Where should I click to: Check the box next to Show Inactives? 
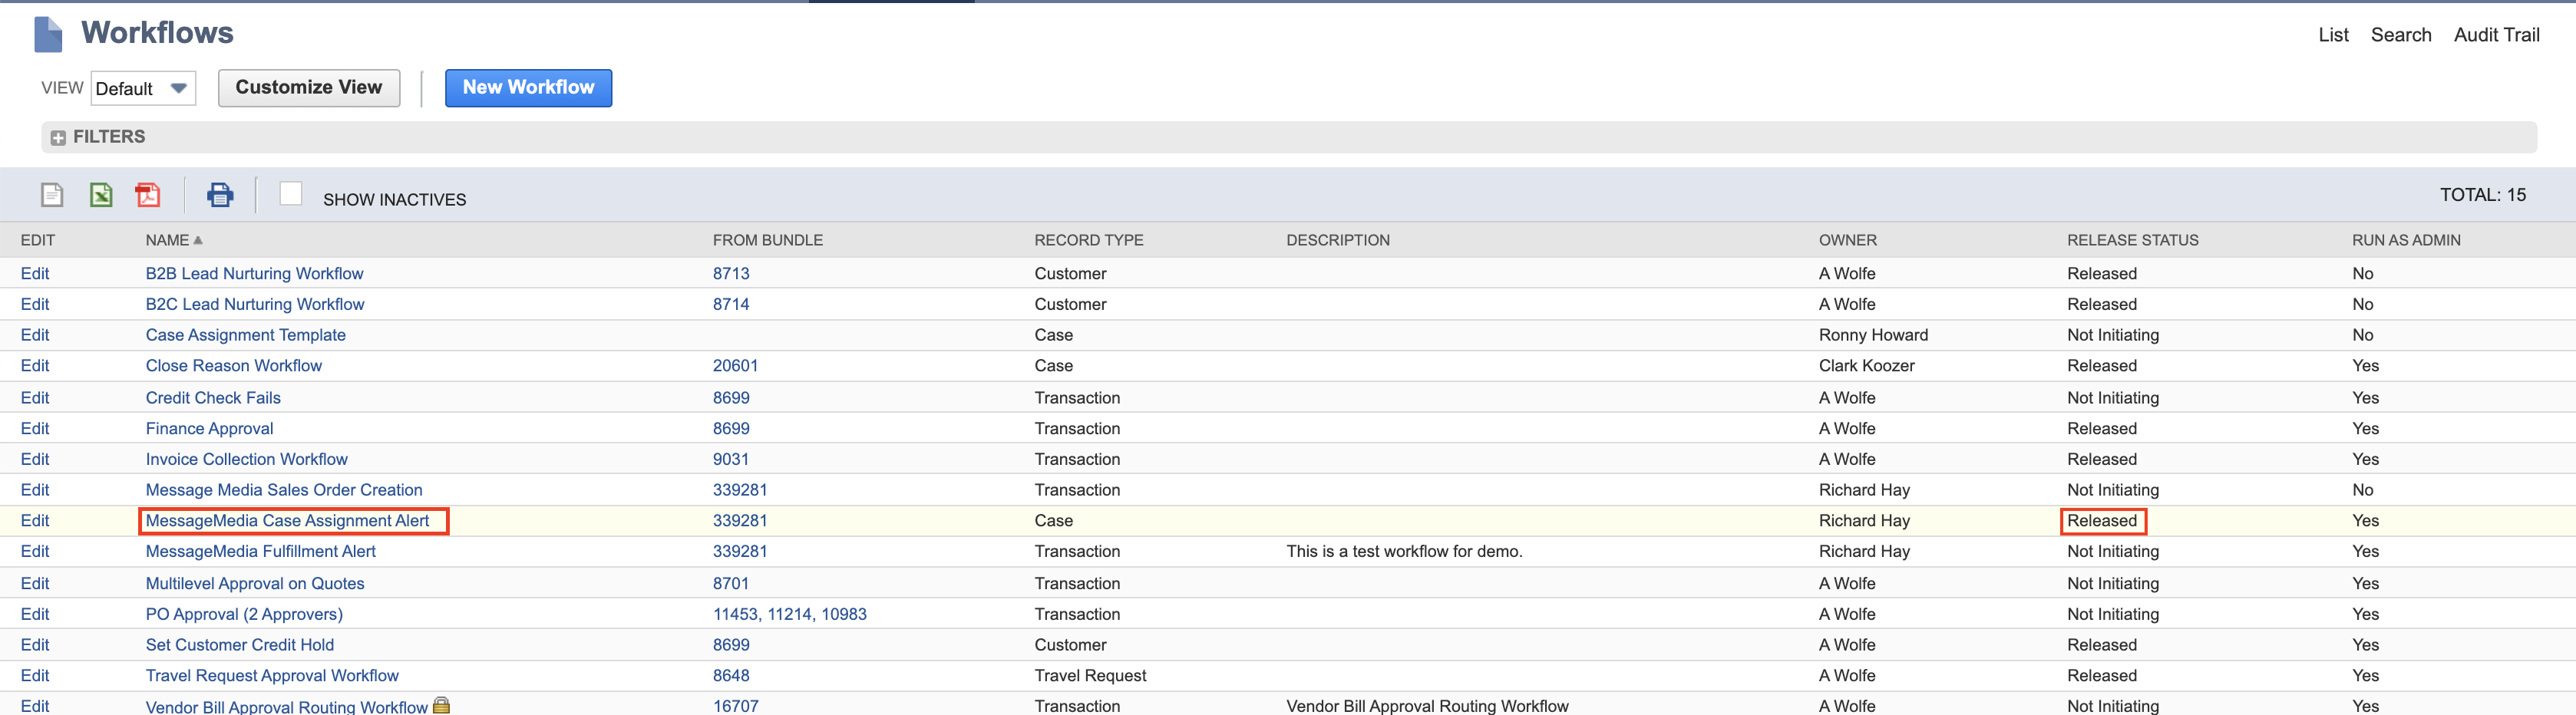coord(291,193)
